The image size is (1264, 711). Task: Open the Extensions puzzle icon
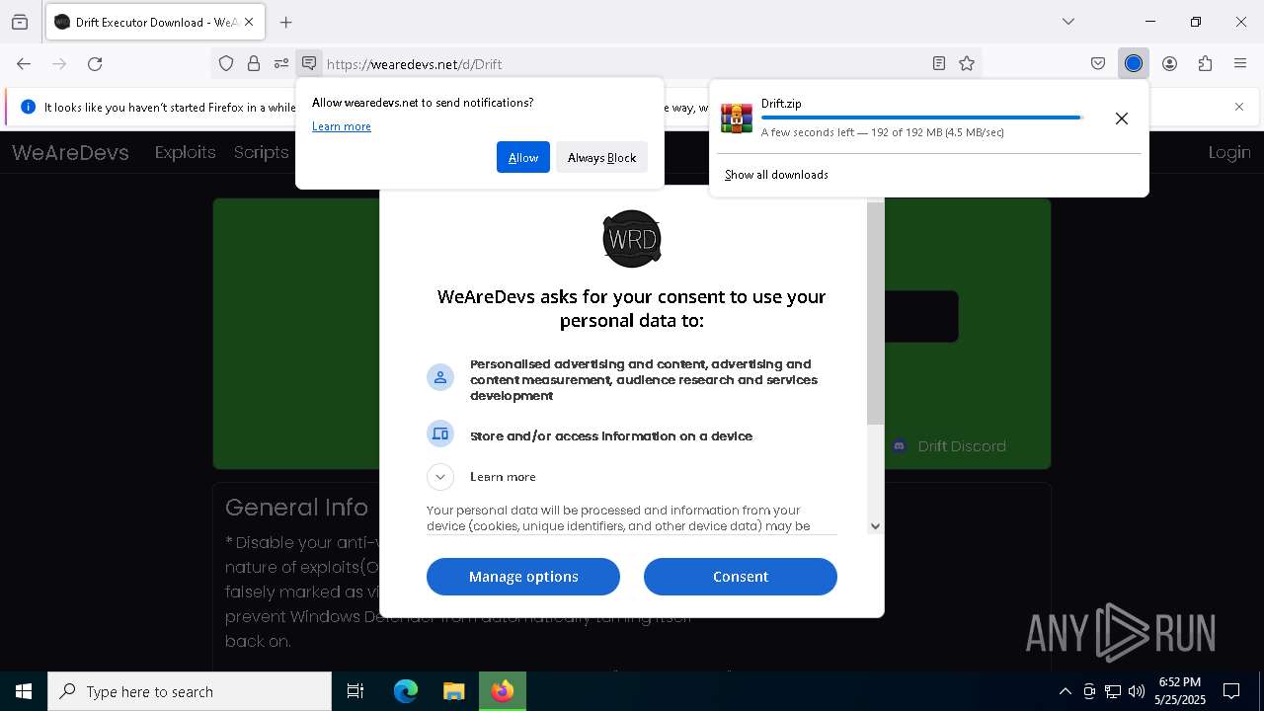[1205, 63]
